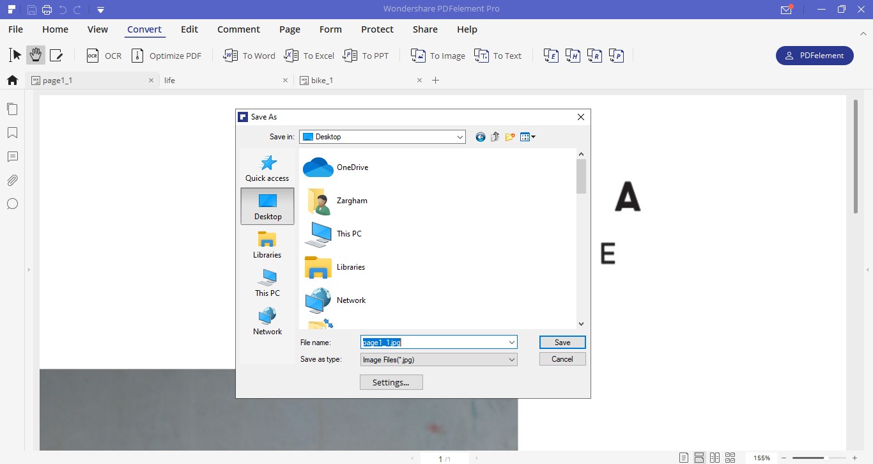Open the quick access toolbar customize dropdown

tap(100, 10)
